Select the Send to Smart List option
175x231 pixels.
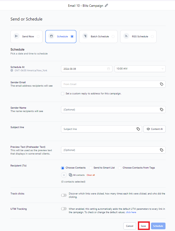[90, 168]
